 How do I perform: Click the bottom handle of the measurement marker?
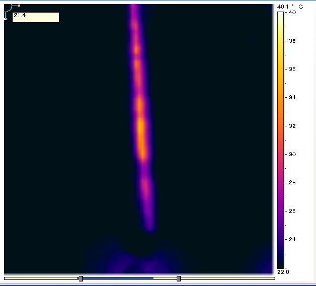5,19
